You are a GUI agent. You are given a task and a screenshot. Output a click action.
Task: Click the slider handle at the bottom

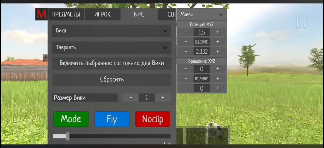(x=67, y=136)
